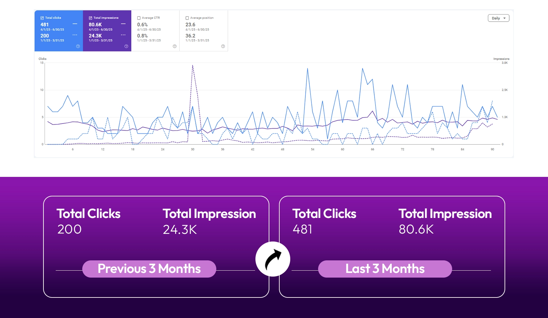Open the Daily granularity dropdown
The width and height of the screenshot is (548, 318).
point(498,18)
